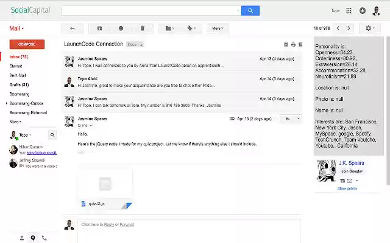This screenshot has height=243, width=390.
Task: Open the phone calls icon at bottom
Action: (44, 238)
